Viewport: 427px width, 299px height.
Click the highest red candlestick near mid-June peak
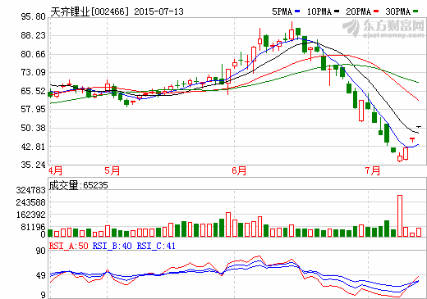(x=292, y=31)
